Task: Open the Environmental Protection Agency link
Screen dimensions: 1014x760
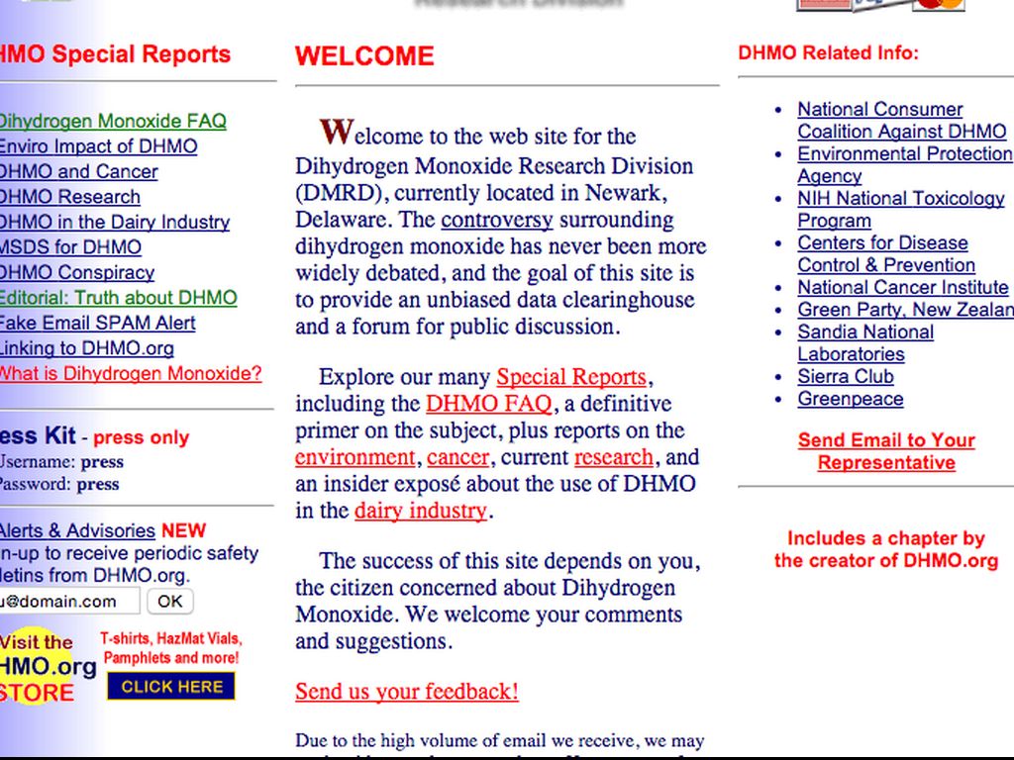Action: pyautogui.click(x=905, y=165)
